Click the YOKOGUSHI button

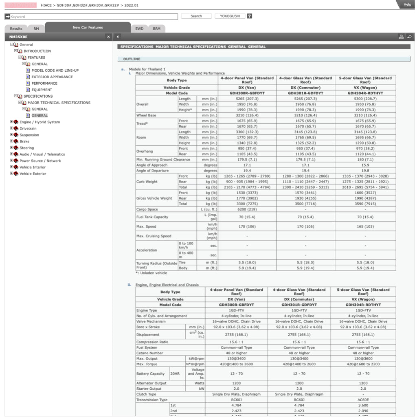tap(230, 16)
